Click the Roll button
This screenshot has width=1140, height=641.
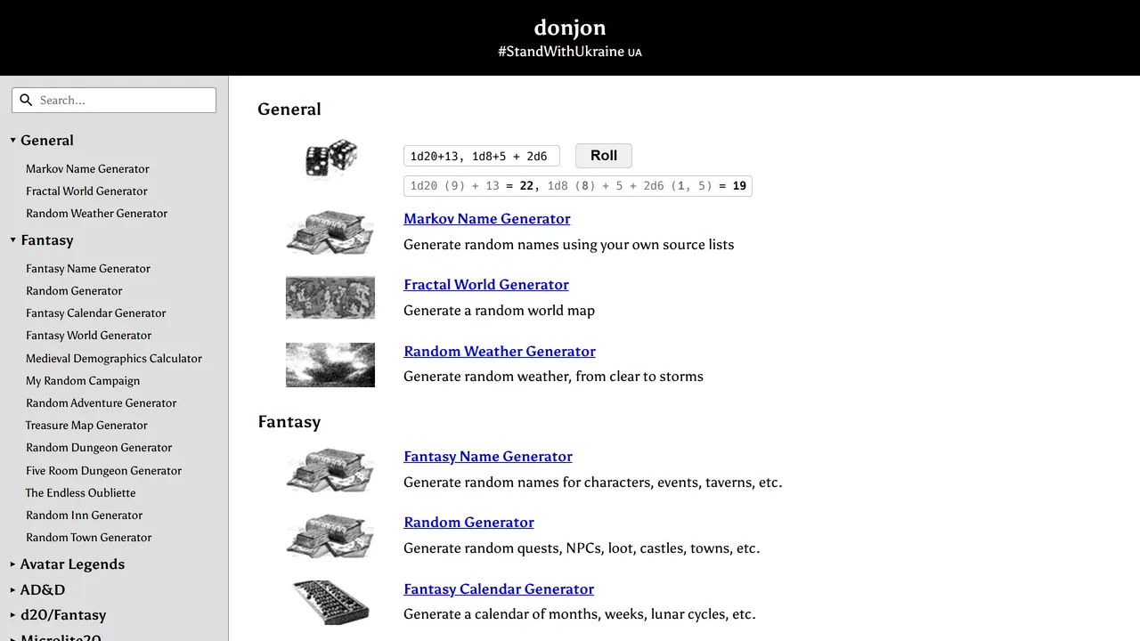coord(604,156)
